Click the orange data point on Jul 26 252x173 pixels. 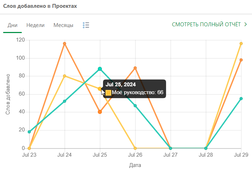(x=135, y=68)
